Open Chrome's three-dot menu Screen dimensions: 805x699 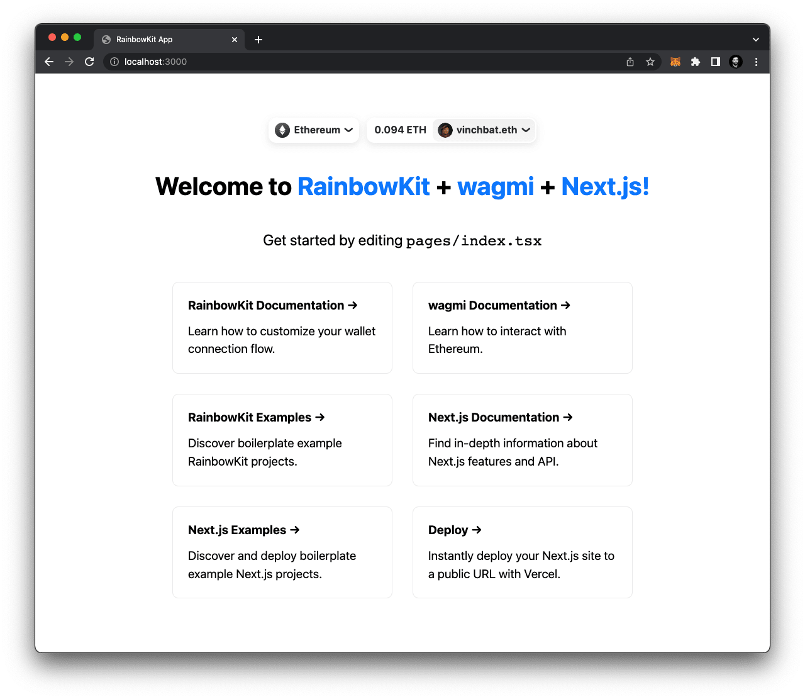pos(756,62)
